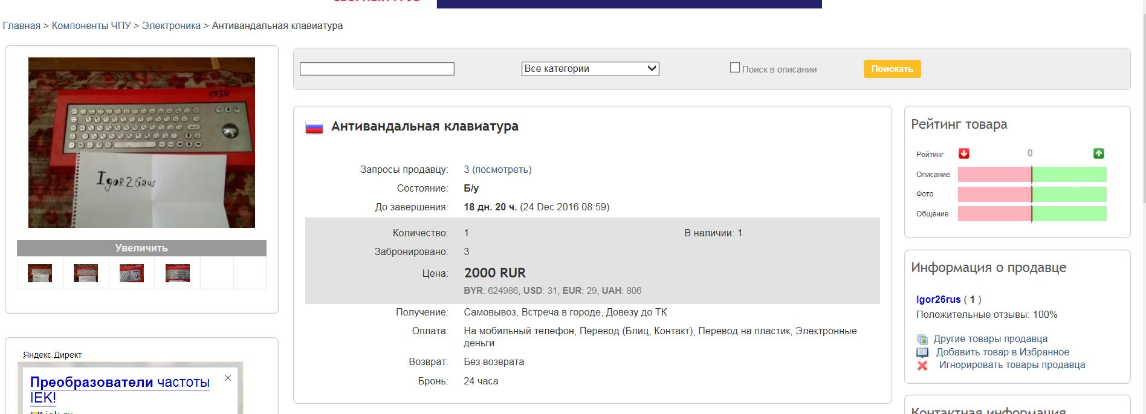Click the icon beside Другие товары продавца
Image resolution: width=1146 pixels, height=414 pixels.
point(922,339)
